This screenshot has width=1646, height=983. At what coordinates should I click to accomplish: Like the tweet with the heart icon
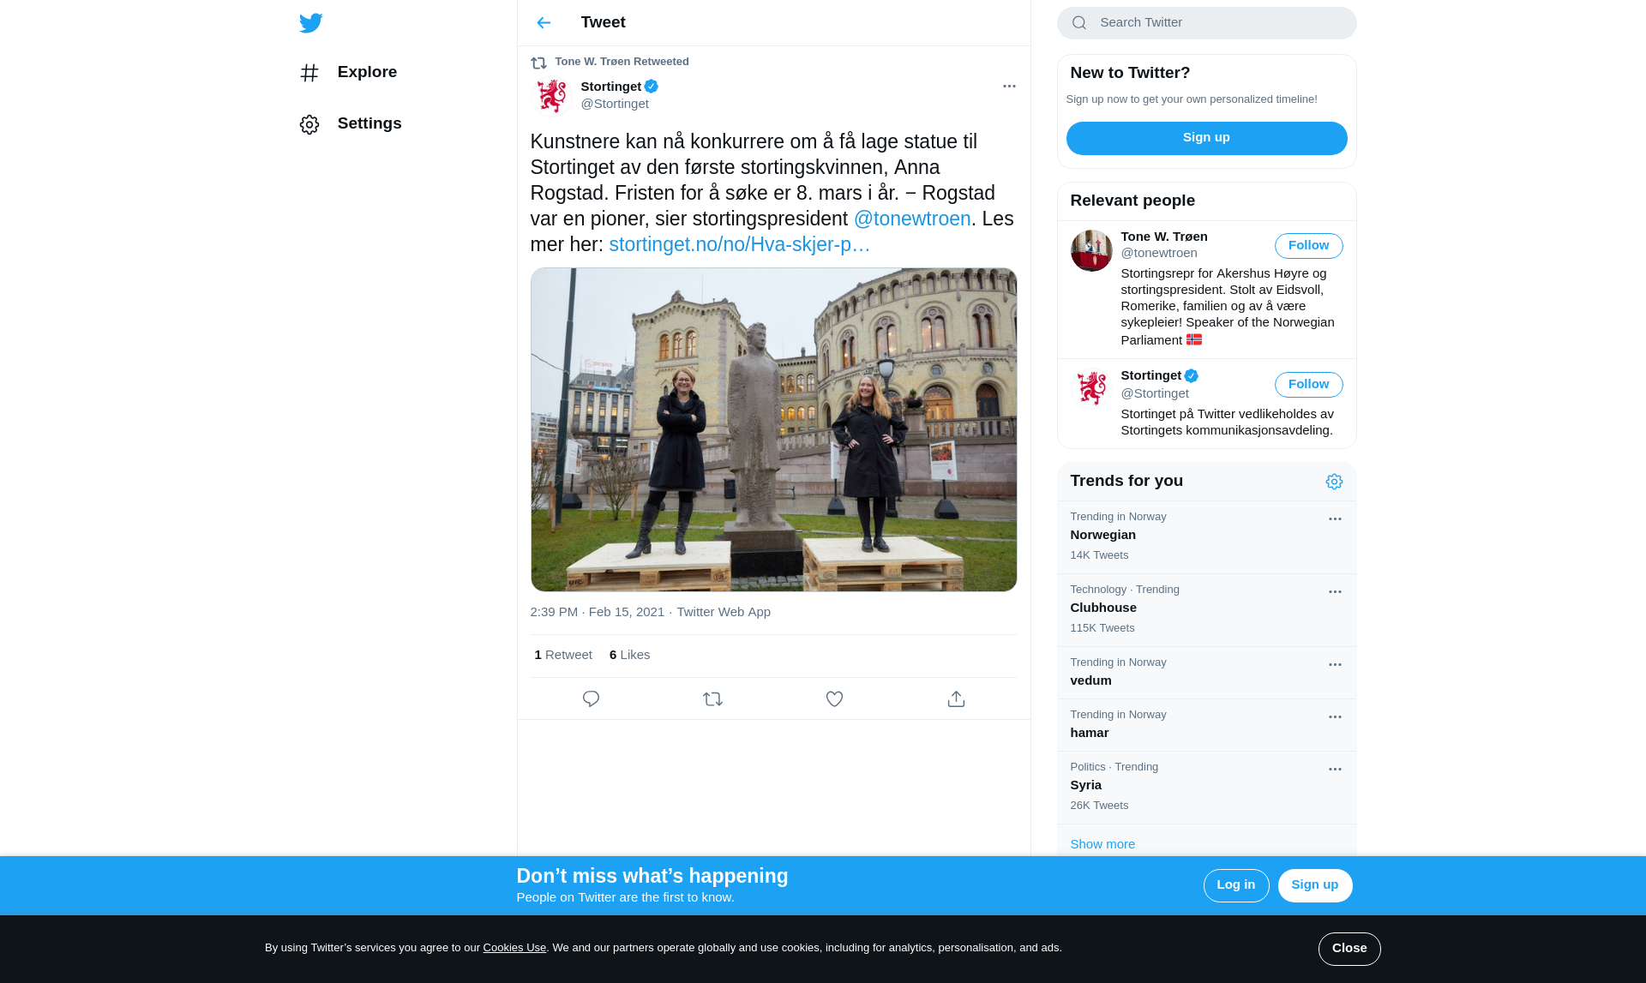(x=834, y=699)
